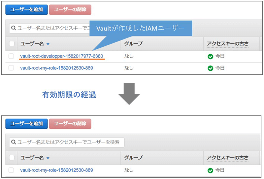Viewport: 264px width, 179px height.
Task: Click search magnifier icon in lower panel
Action: pos(14,142)
